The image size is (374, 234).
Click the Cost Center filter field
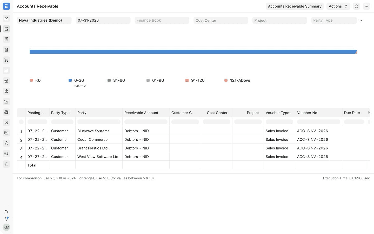point(221,20)
